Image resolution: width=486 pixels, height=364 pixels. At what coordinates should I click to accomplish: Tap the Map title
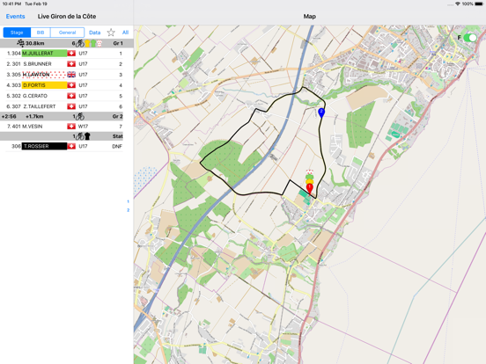click(309, 17)
